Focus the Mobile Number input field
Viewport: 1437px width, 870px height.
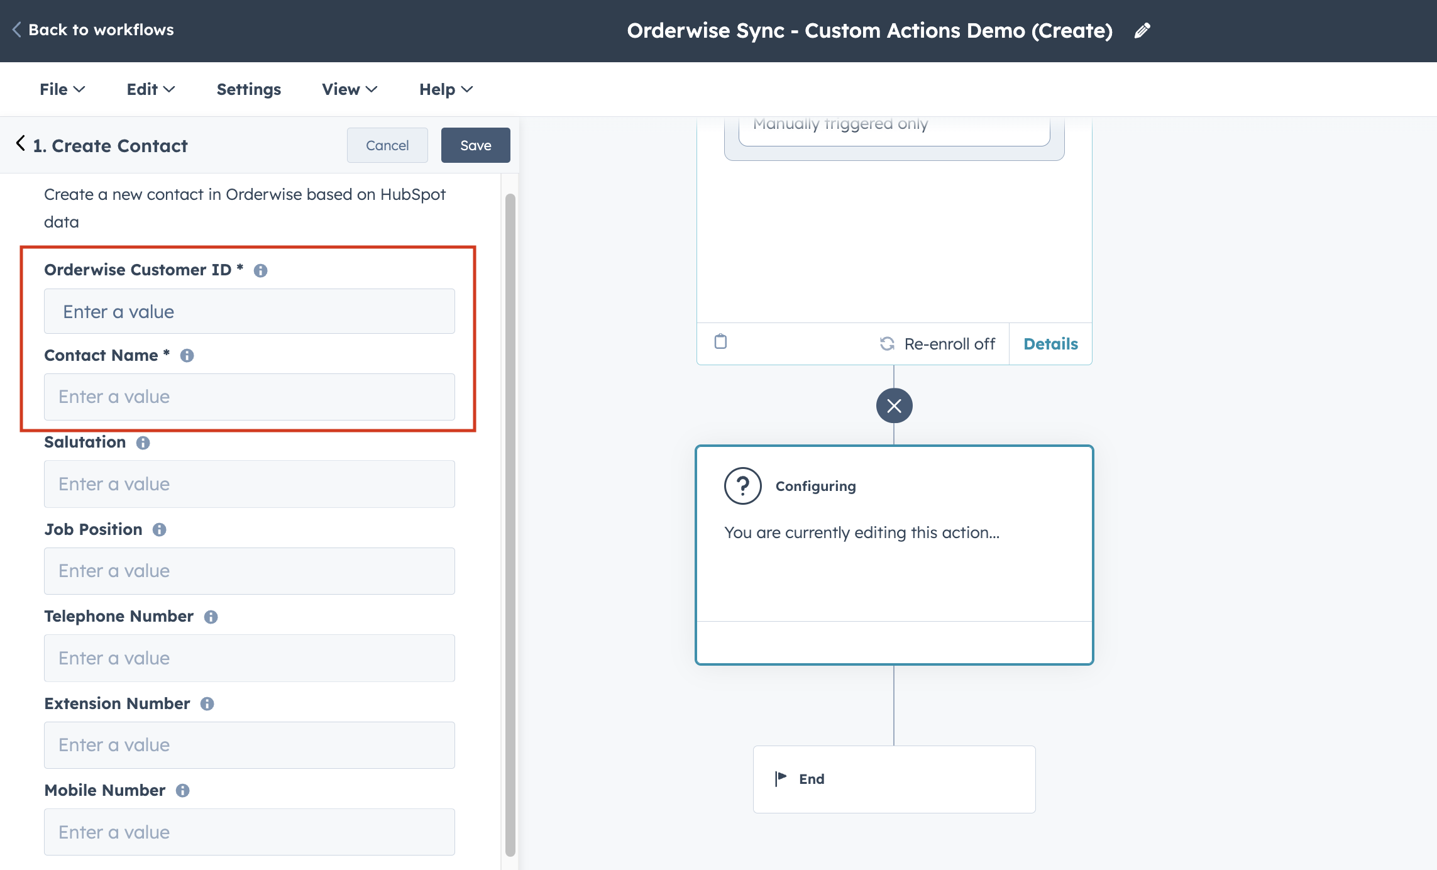coord(250,832)
